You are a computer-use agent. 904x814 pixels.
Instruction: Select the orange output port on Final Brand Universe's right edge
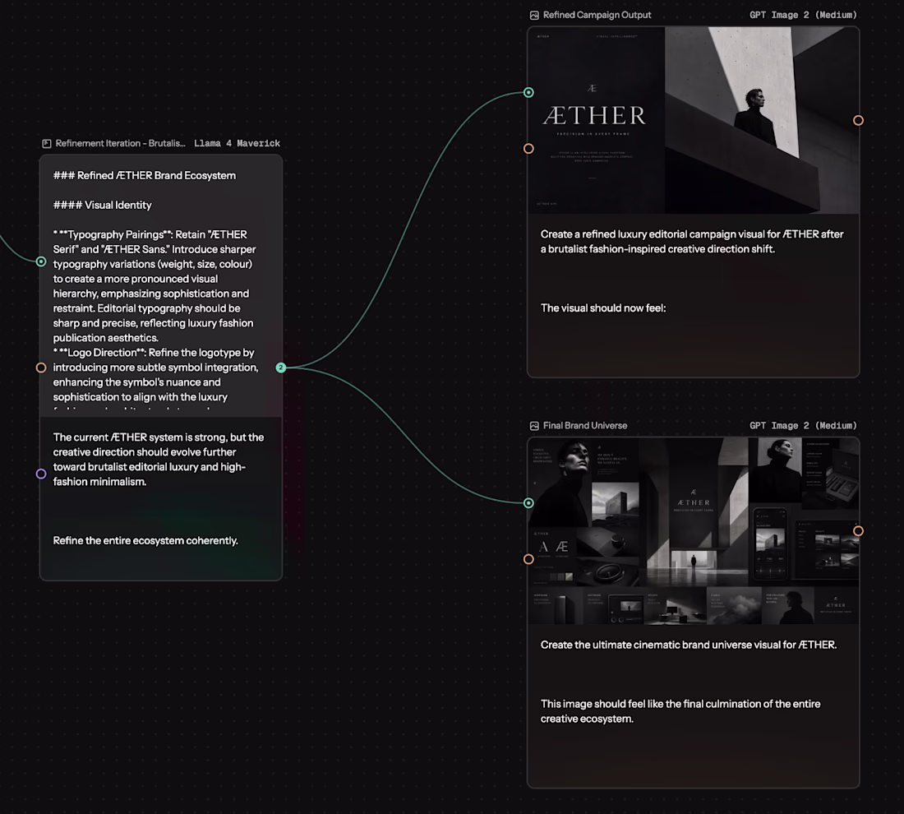859,530
